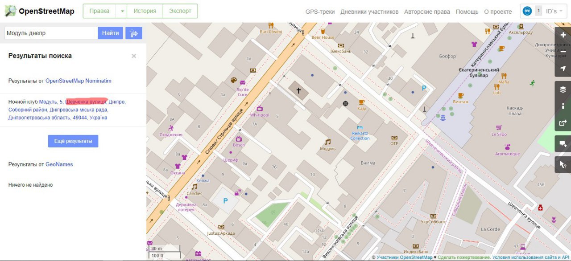Viewport: 571px width, 261px height.
Task: Click the Rio de Luce sofa icon
Action: tap(242, 82)
